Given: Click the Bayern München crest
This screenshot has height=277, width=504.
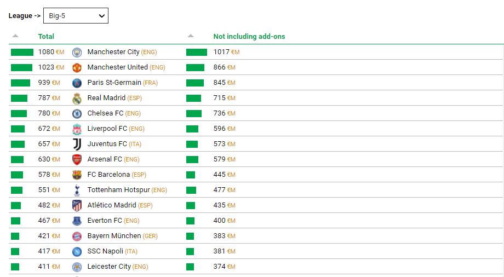Looking at the screenshot, I should [77, 236].
